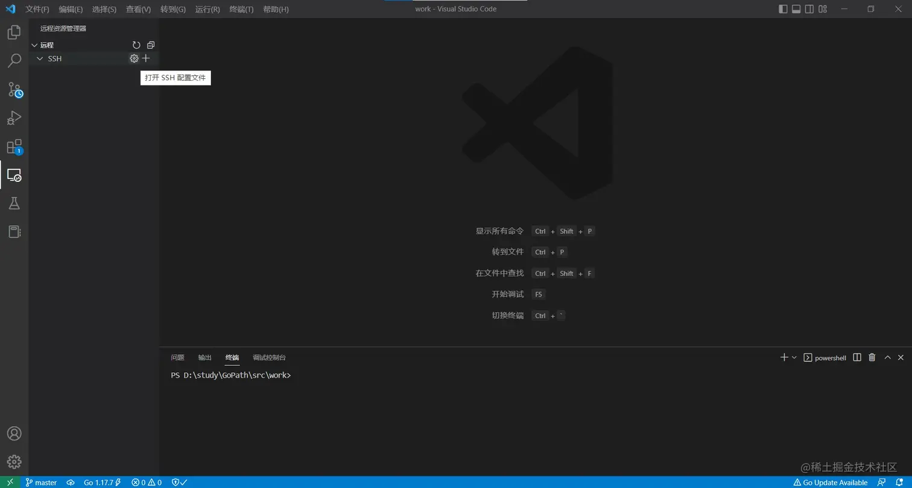Click Go Update Available notice
912x488 pixels.
tap(830, 483)
